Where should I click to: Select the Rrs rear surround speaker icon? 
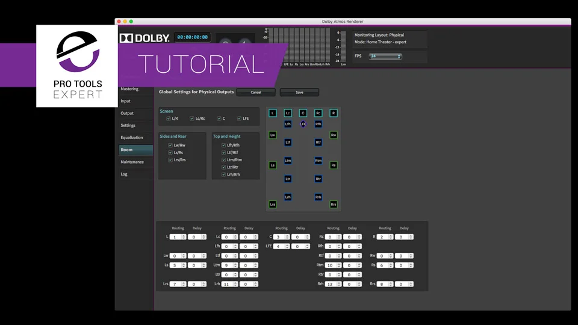pos(333,204)
